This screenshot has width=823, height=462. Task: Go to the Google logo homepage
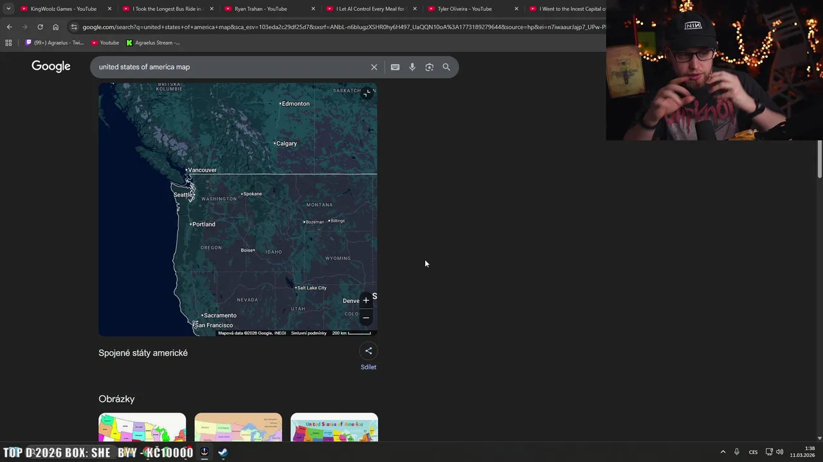coord(51,67)
